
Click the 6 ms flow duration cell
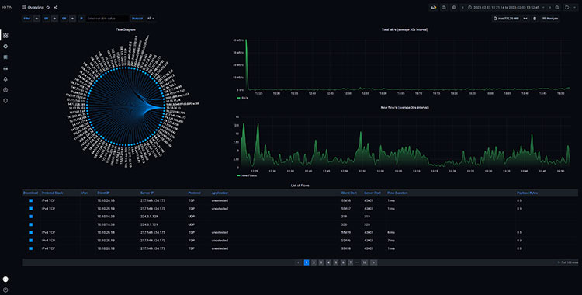coord(391,232)
